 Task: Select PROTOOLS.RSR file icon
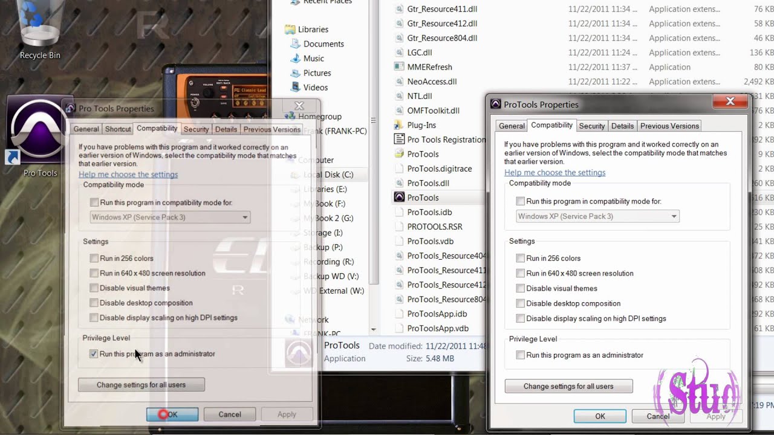coord(399,227)
